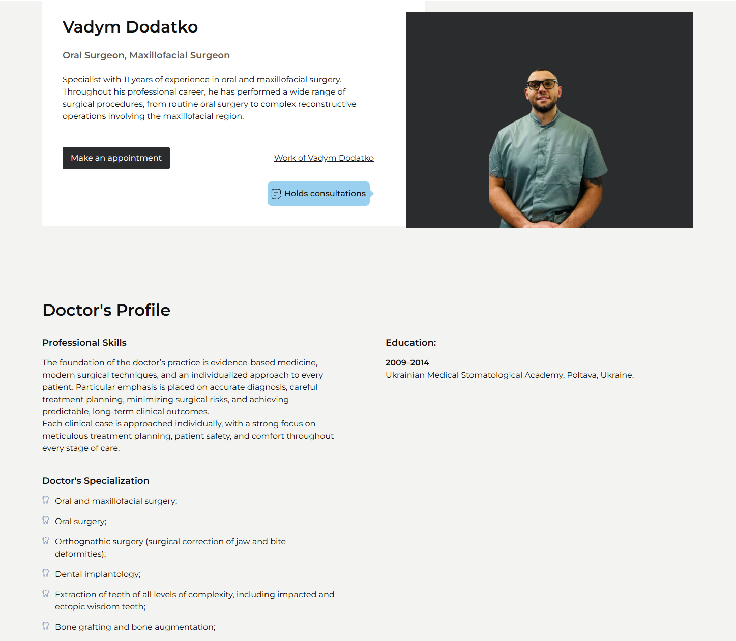
Task: Click the doctor's portrait photo
Action: pyautogui.click(x=549, y=120)
